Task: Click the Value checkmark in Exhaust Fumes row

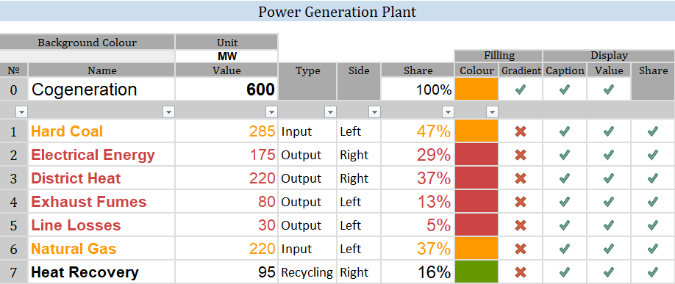Action: [608, 202]
